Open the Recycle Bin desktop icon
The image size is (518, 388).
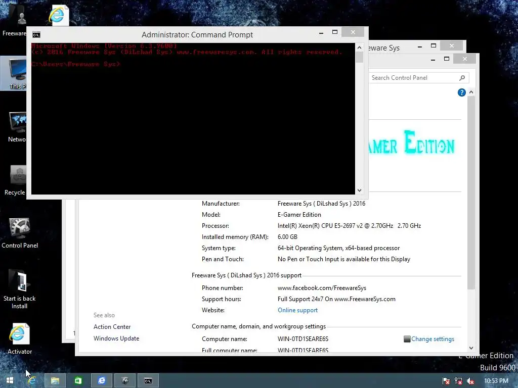coord(15,180)
